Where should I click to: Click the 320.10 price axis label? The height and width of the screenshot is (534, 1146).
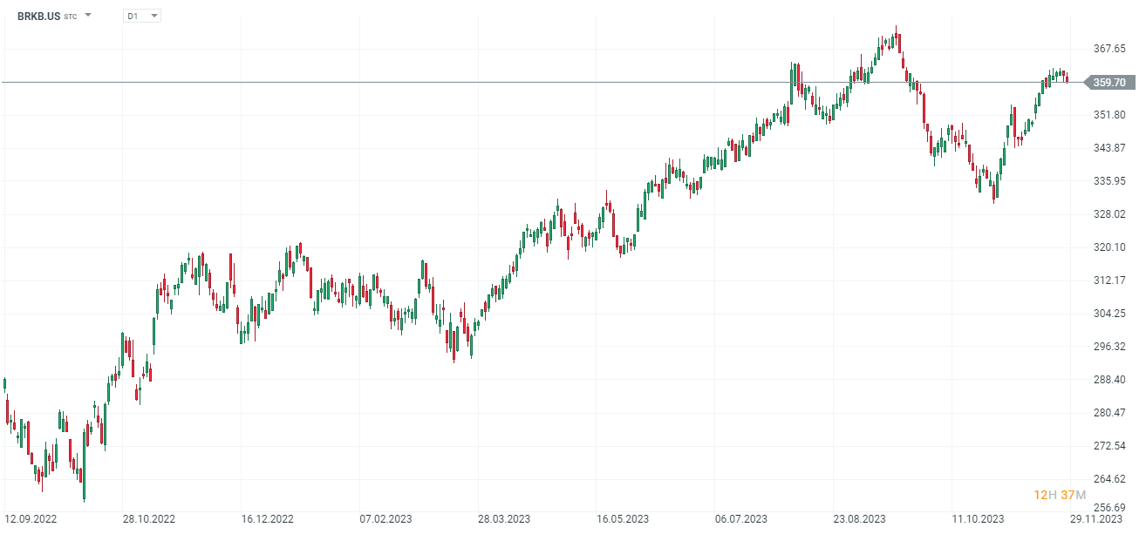[1109, 247]
